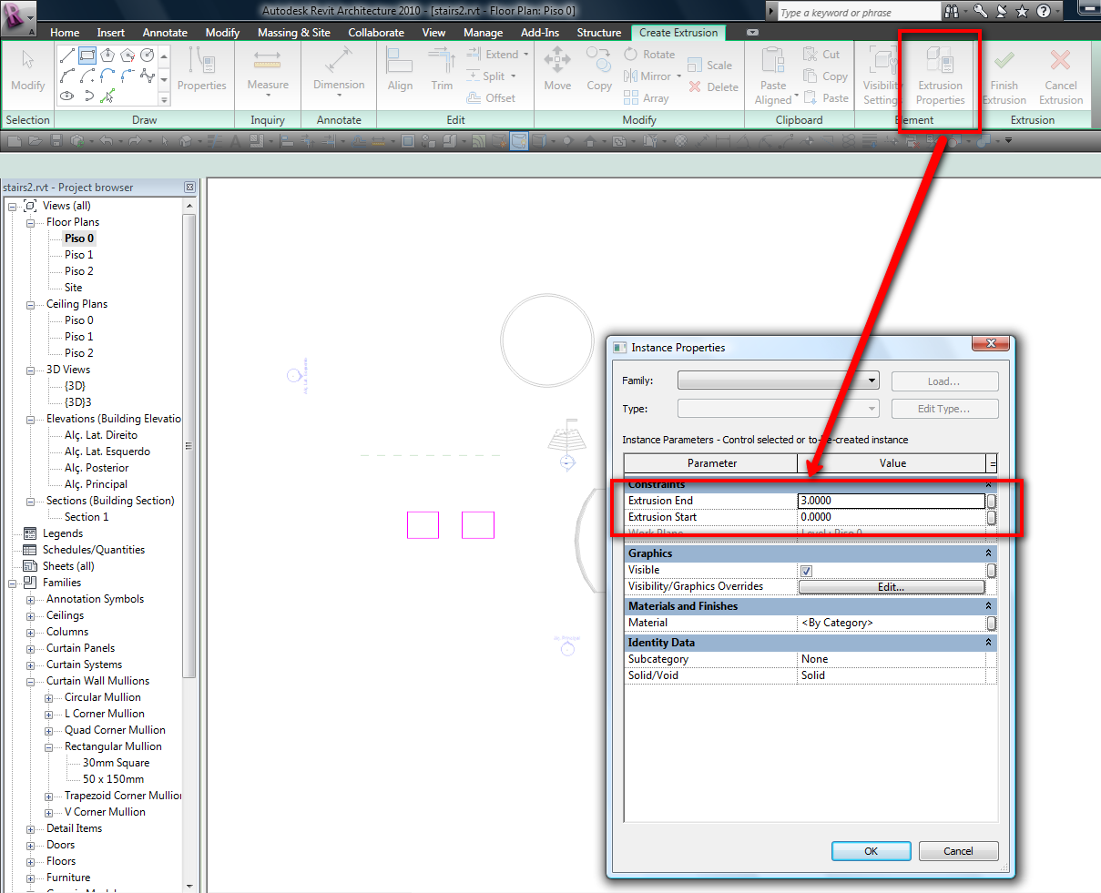The height and width of the screenshot is (893, 1101).
Task: Click the Move tool
Action: (x=557, y=70)
